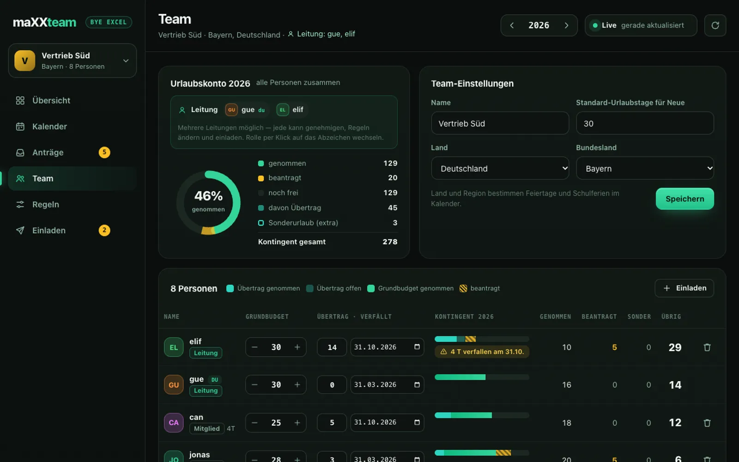This screenshot has height=462, width=739.
Task: Sort by the ÜBRIG column header
Action: (671, 316)
